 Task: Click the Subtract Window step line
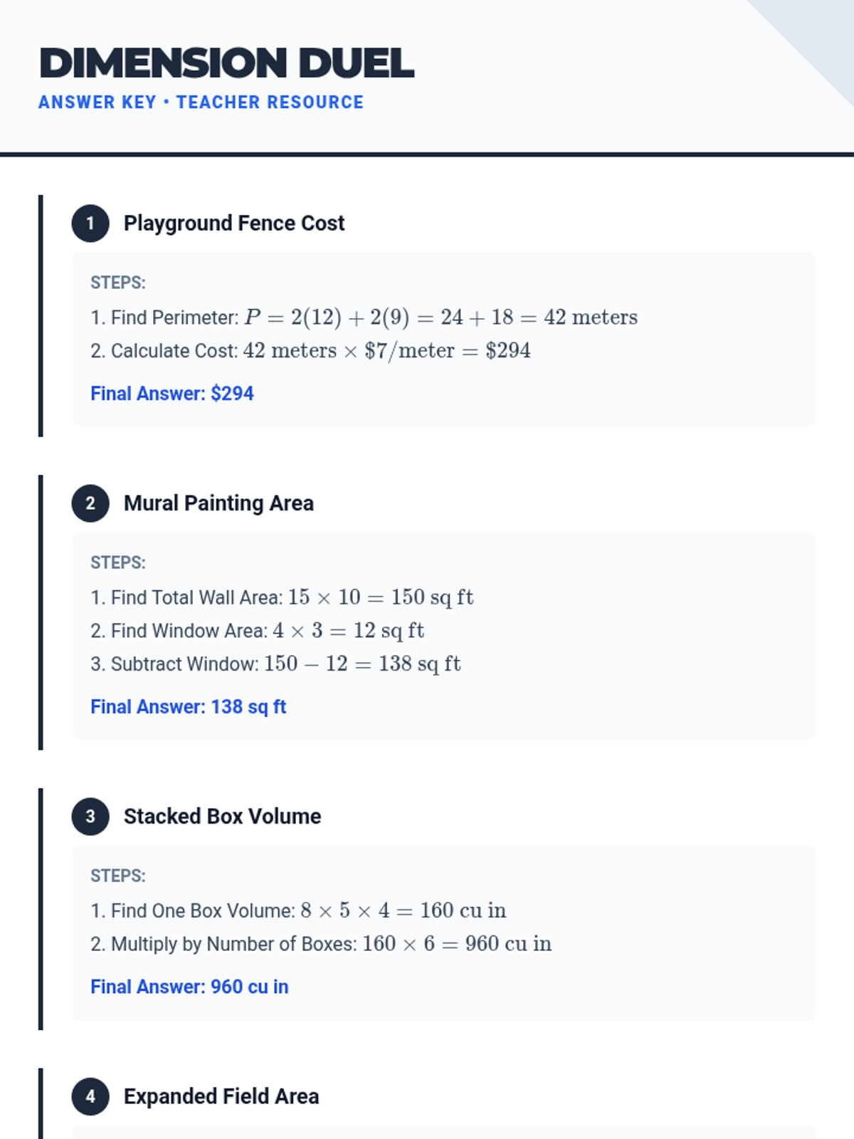click(x=275, y=664)
